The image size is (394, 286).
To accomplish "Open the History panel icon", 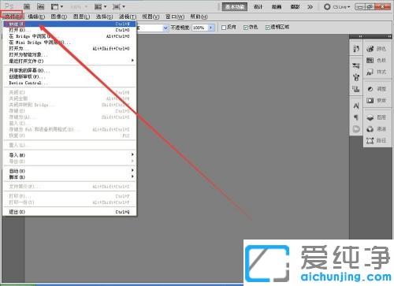I will pos(356,49).
